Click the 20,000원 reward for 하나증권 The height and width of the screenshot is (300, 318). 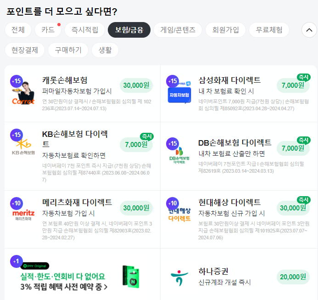coord(293,277)
